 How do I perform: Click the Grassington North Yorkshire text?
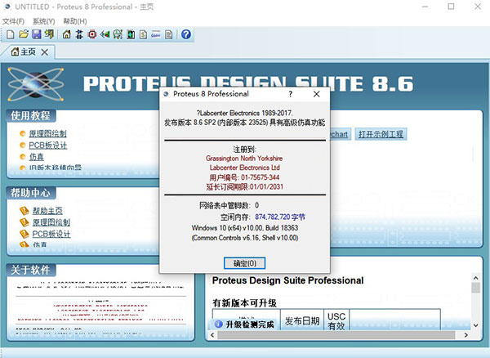(x=244, y=159)
